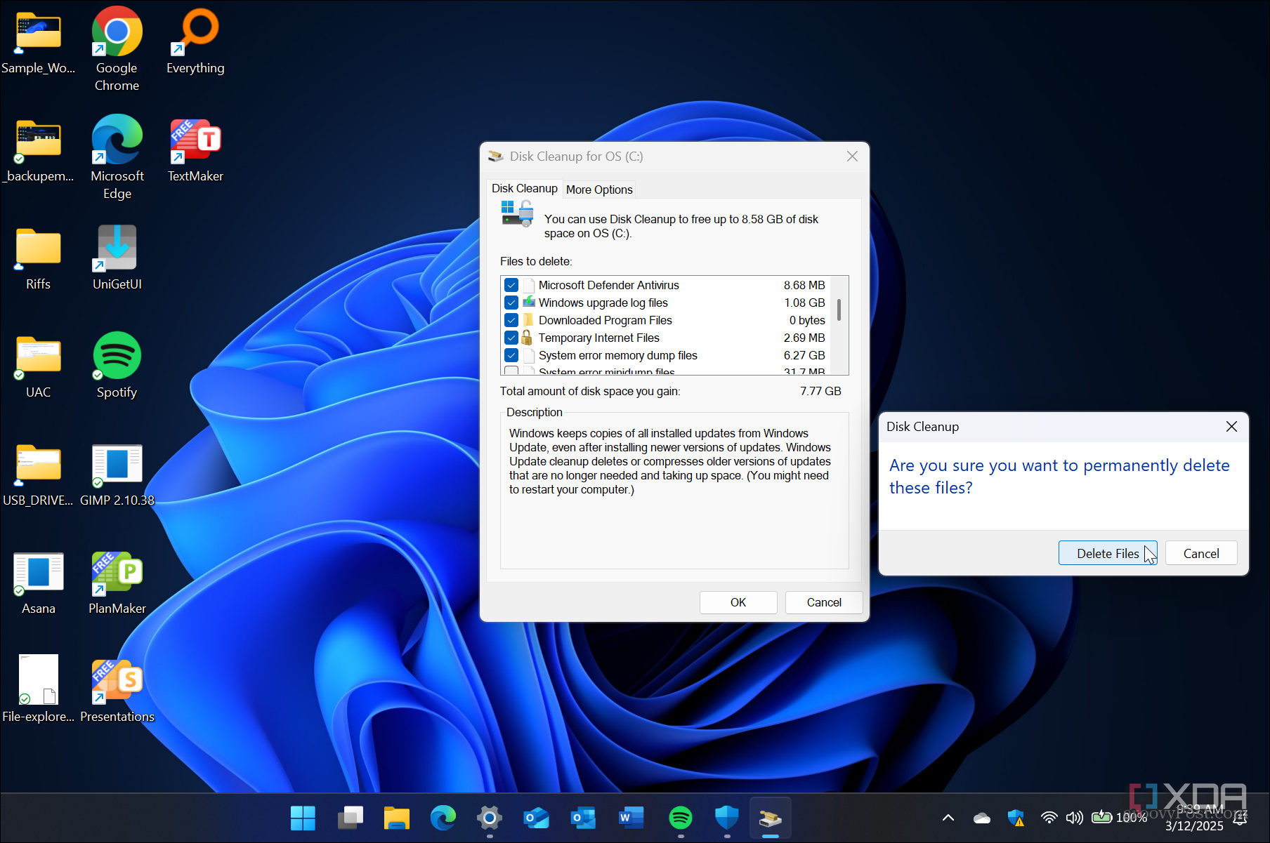
Task: Uncheck System error memory dump files
Action: (x=511, y=355)
